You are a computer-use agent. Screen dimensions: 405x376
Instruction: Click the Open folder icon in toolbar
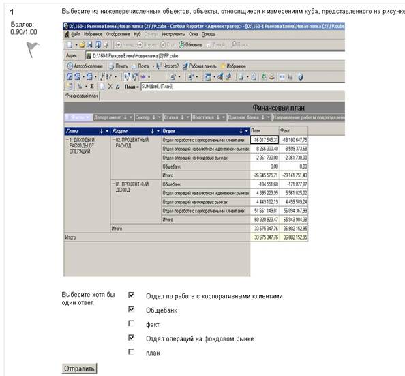[82, 45]
